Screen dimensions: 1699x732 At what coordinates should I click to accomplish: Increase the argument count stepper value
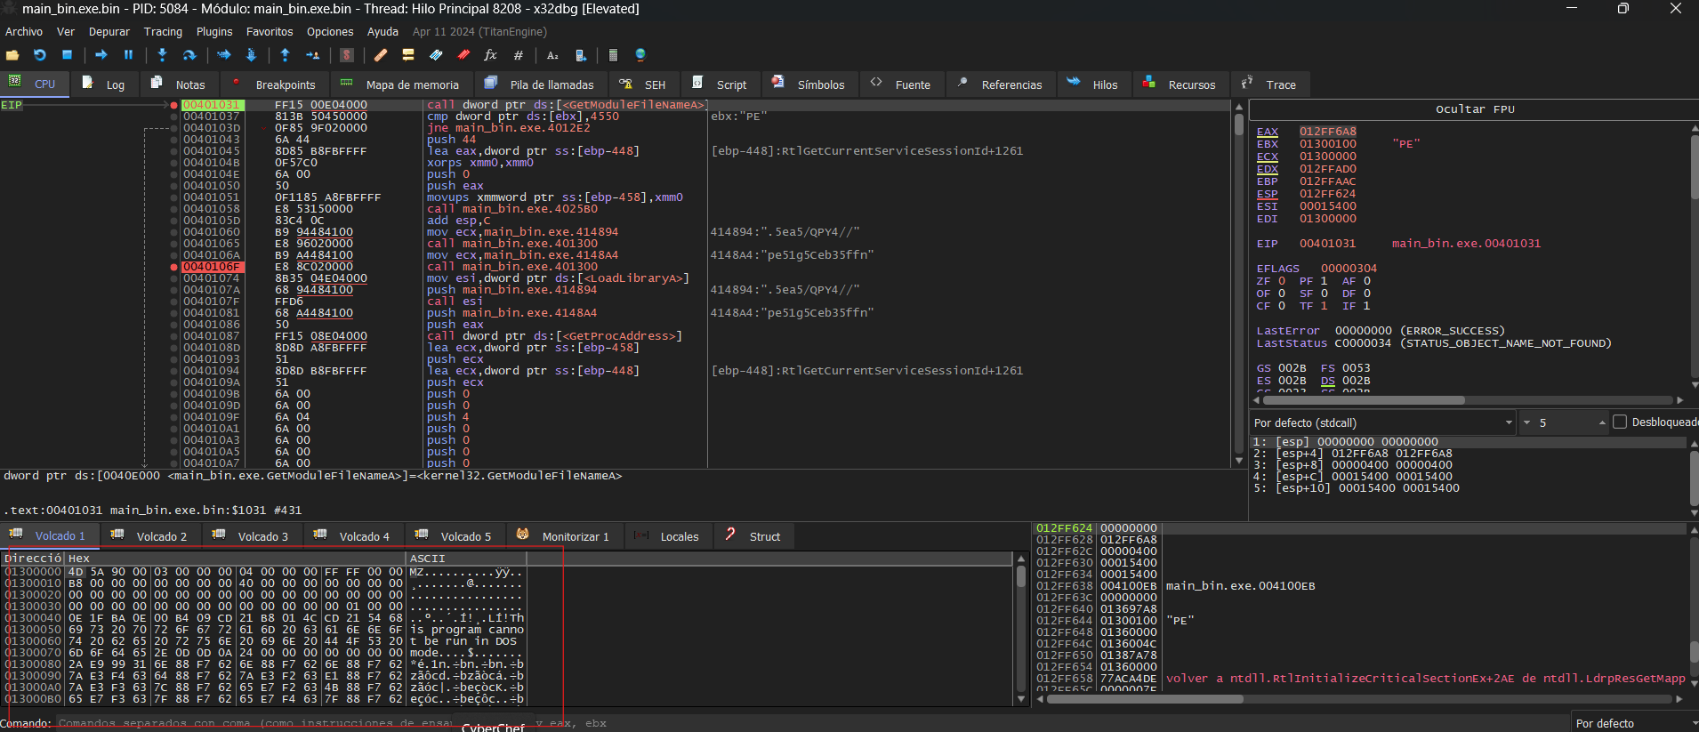click(1601, 420)
